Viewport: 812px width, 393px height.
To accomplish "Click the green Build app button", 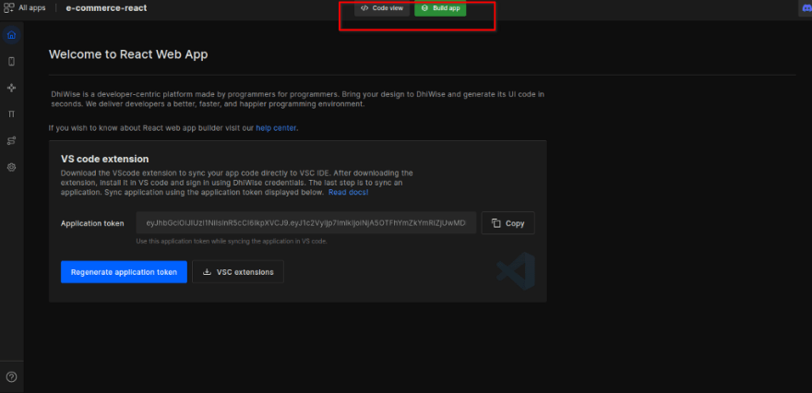I will tap(440, 8).
